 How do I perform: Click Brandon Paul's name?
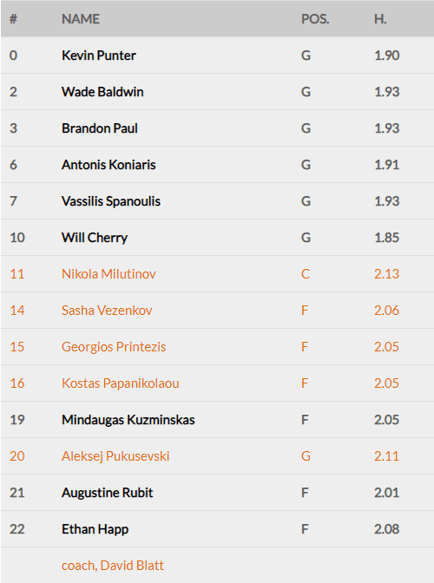pyautogui.click(x=100, y=128)
